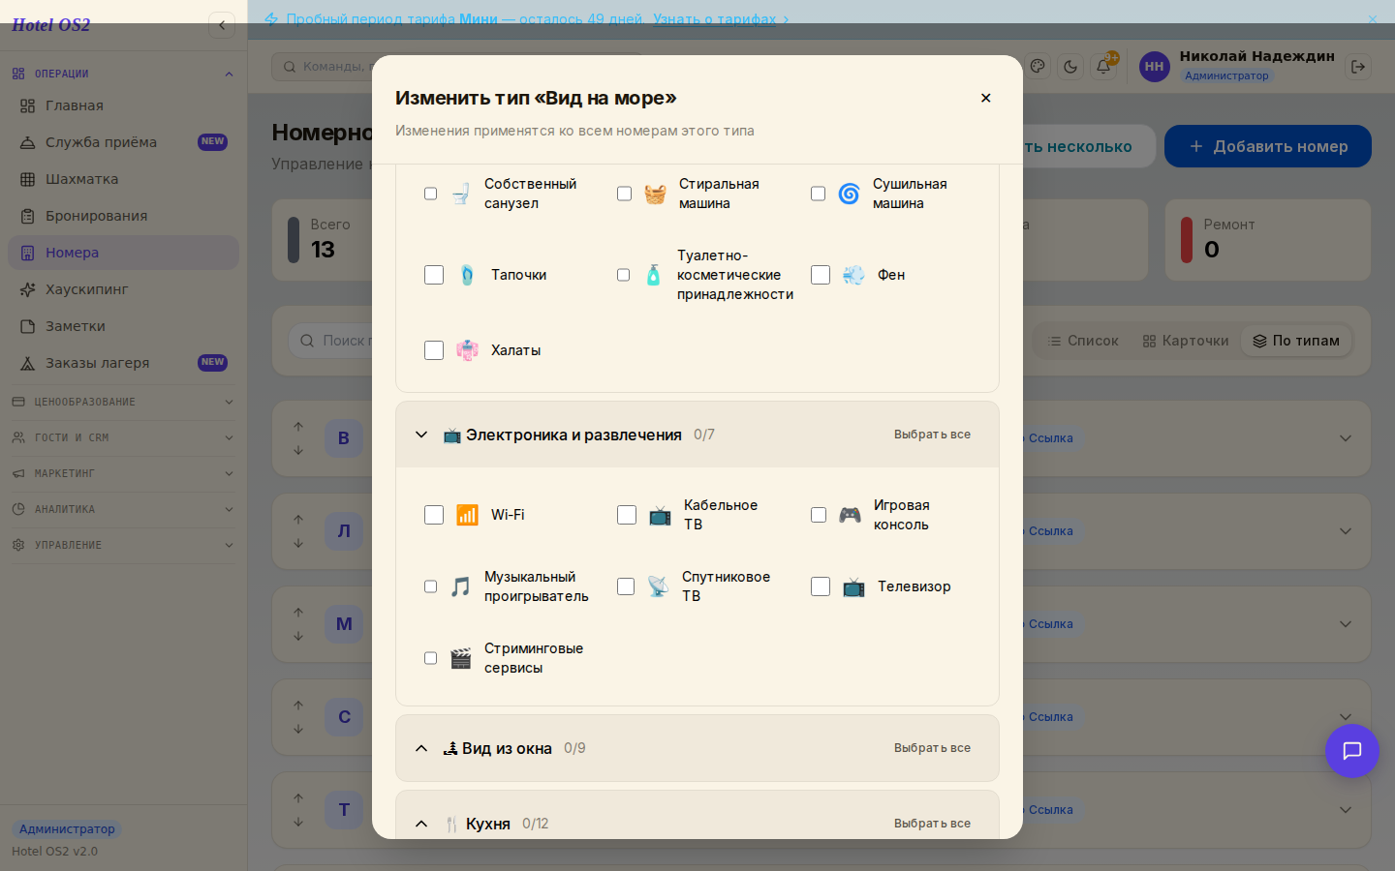Open the chat support bubble

tap(1352, 751)
